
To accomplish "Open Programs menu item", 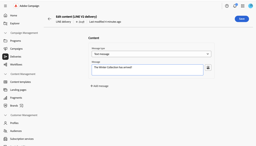I will (15, 41).
